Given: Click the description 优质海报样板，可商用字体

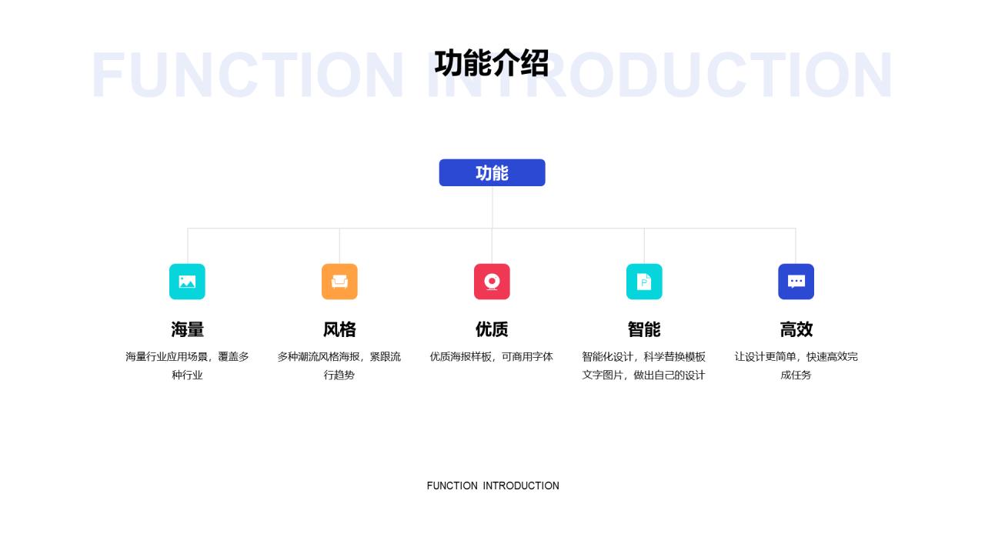Looking at the screenshot, I should (492, 357).
